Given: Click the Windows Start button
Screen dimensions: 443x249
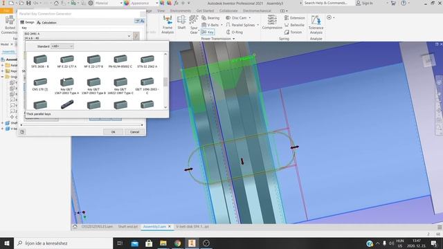Looking at the screenshot, I should coord(7,243).
